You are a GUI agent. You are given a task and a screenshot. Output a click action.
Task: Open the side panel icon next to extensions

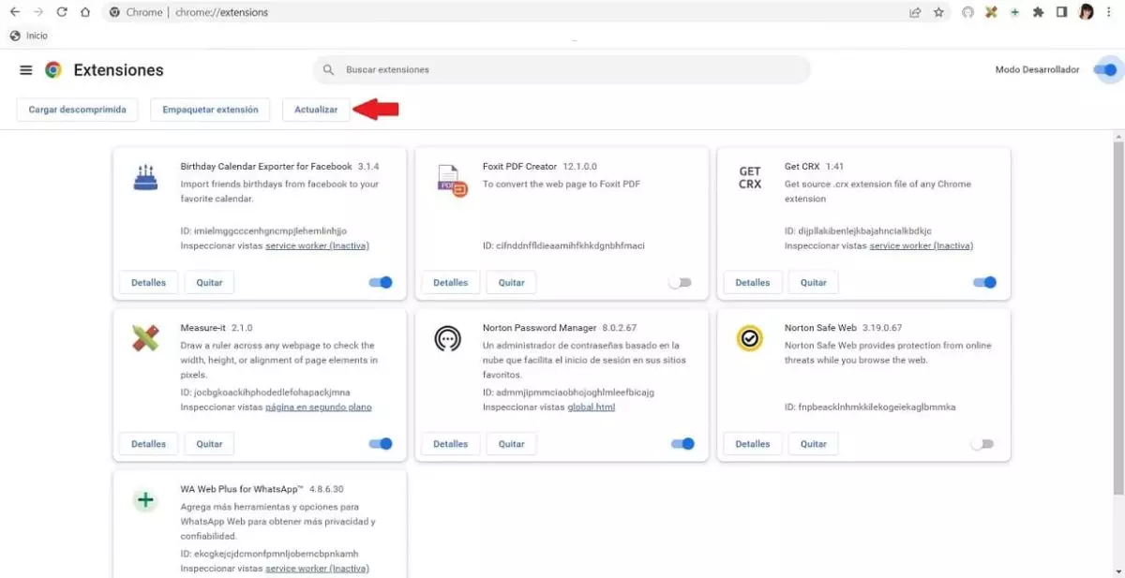coord(1061,12)
